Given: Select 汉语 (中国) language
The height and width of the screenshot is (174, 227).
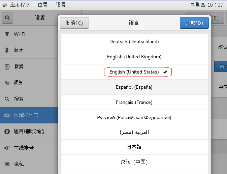Looking at the screenshot, I should pos(134,162).
